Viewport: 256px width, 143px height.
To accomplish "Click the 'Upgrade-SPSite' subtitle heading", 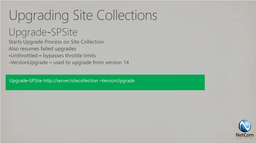I will 43,32.
